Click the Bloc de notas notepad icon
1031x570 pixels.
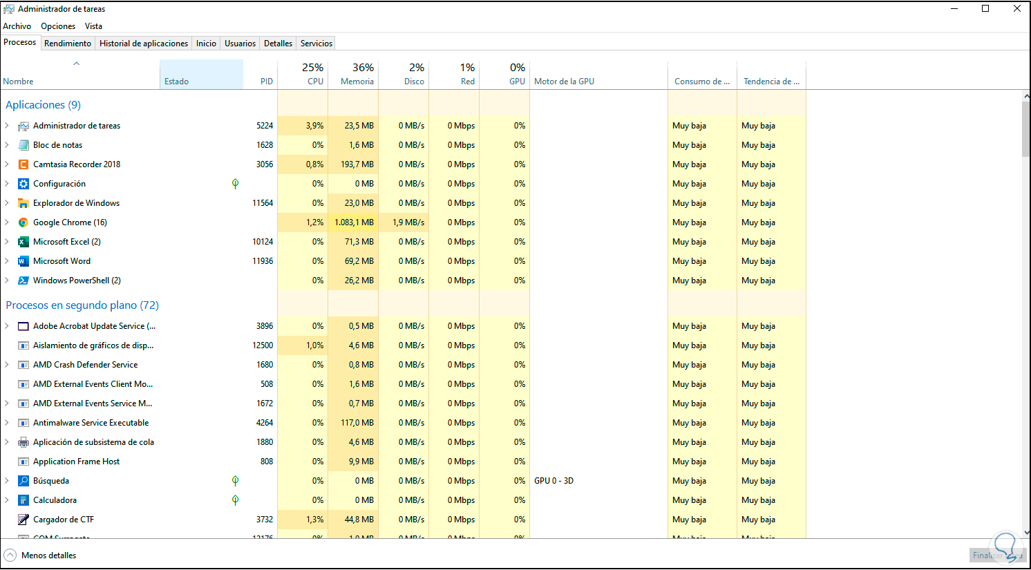pyautogui.click(x=23, y=145)
